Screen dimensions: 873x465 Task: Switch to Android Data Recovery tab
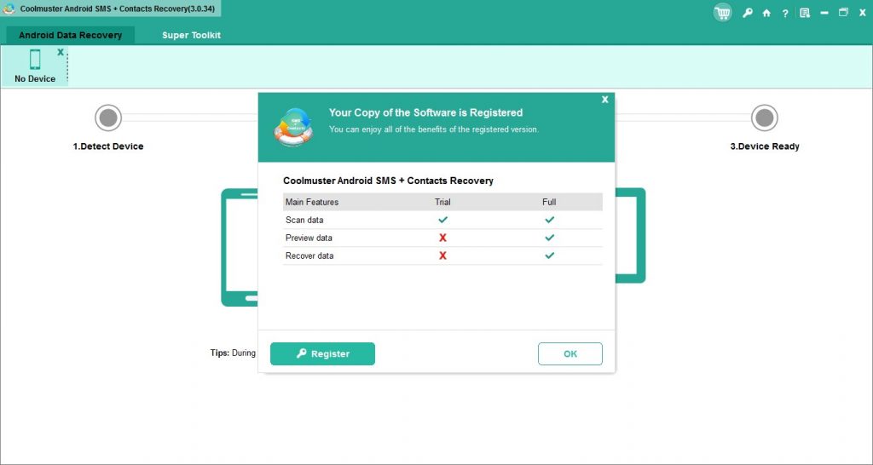coord(71,35)
